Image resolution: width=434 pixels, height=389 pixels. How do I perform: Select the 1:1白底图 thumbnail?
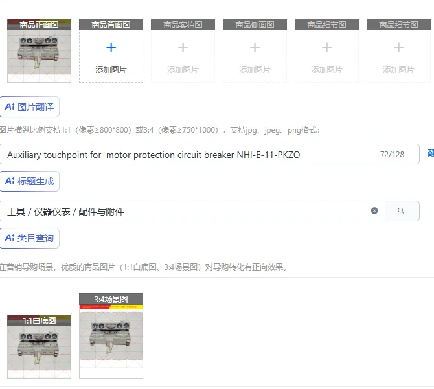tap(39, 346)
